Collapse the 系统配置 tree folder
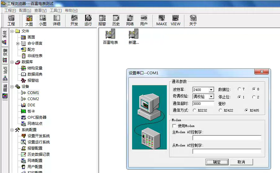The image size is (280, 173). pos(12,130)
